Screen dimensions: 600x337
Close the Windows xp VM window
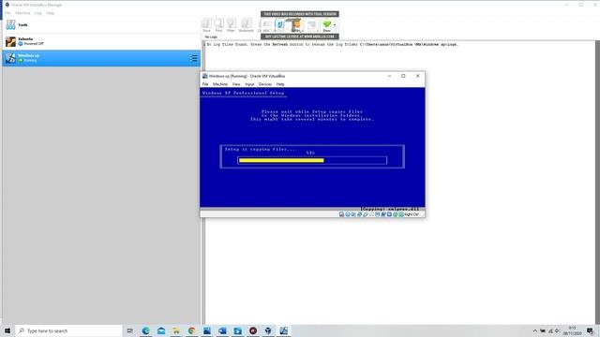pos(417,76)
